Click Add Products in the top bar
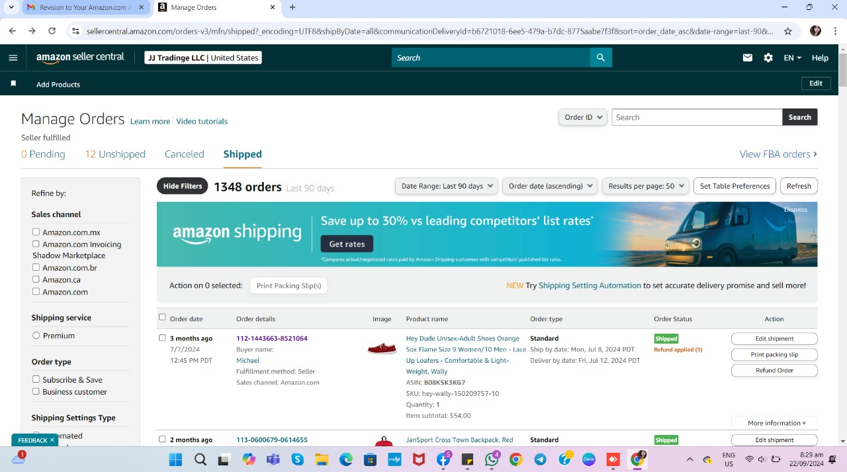 pyautogui.click(x=58, y=84)
